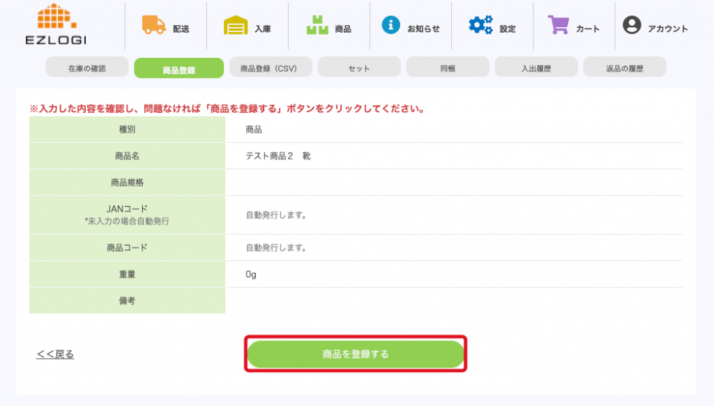Screen dimensions: 714x406
Task: Click the <<戻る back link
Action: coord(55,354)
